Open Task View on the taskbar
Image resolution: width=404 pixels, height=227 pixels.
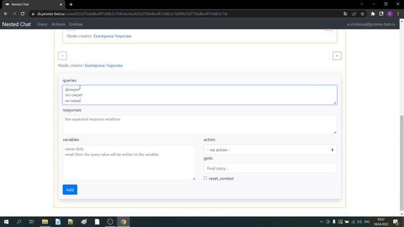pyautogui.click(x=32, y=221)
